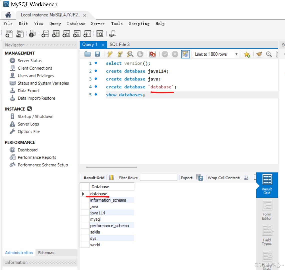
Task: Run EXPLAIN on the current statement
Action: click(130, 54)
